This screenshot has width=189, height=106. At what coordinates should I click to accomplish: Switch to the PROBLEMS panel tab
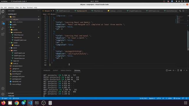[47, 70]
